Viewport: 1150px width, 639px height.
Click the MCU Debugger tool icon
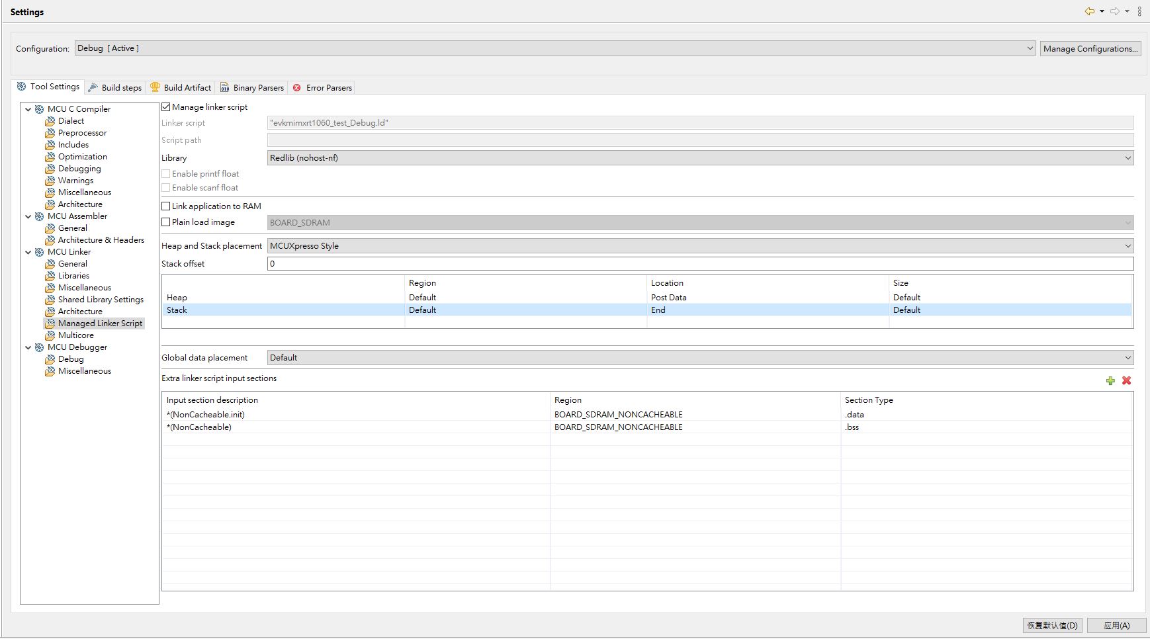tap(40, 347)
